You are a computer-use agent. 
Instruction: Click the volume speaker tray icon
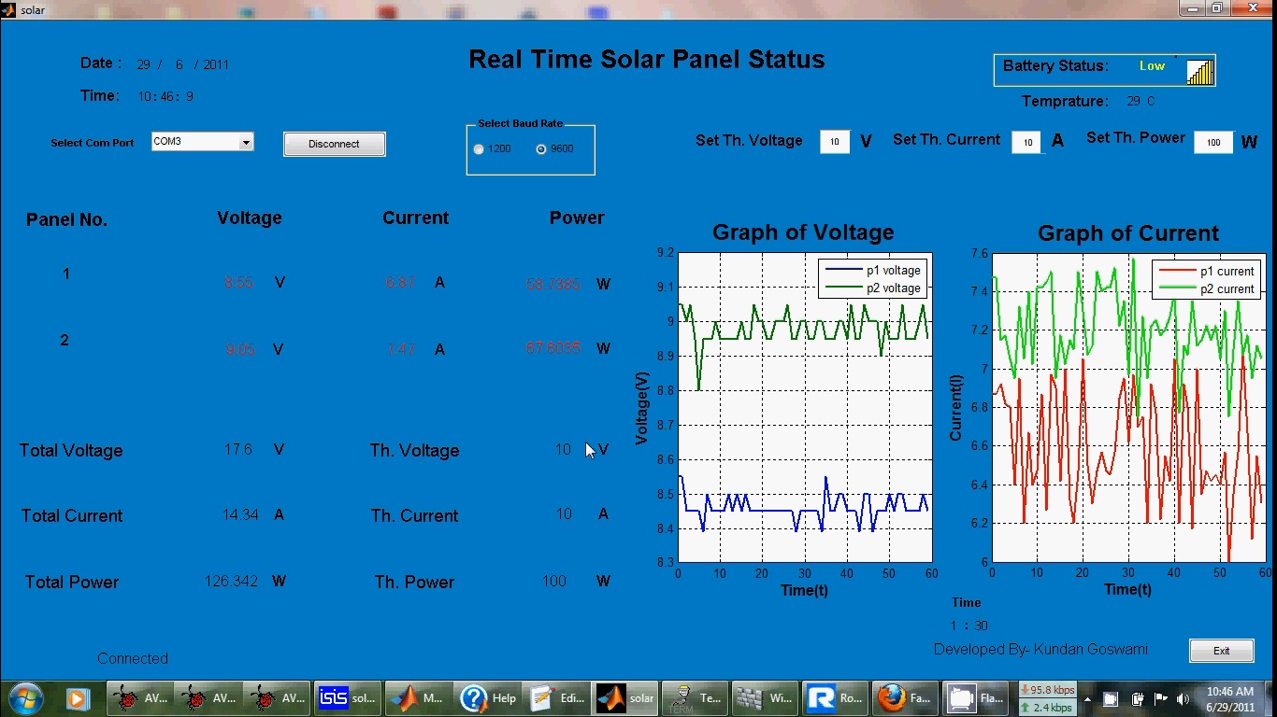coord(1183,698)
